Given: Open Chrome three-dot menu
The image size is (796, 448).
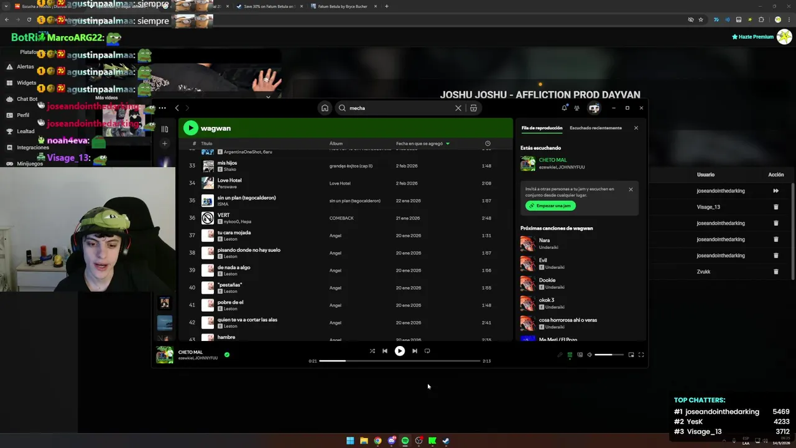Looking at the screenshot, I should pyautogui.click(x=789, y=20).
